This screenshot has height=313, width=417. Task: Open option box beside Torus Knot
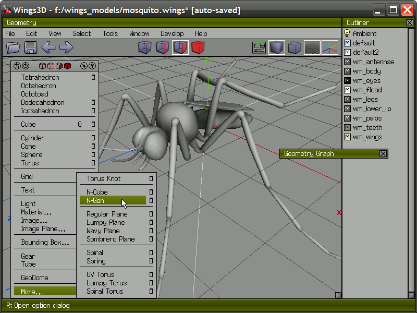(x=151, y=178)
